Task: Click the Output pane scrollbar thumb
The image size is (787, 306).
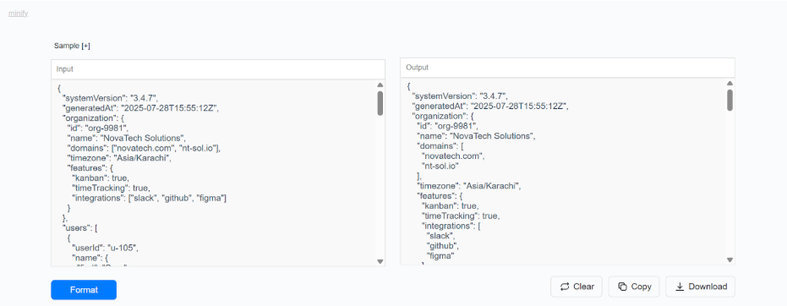Action: (730, 100)
